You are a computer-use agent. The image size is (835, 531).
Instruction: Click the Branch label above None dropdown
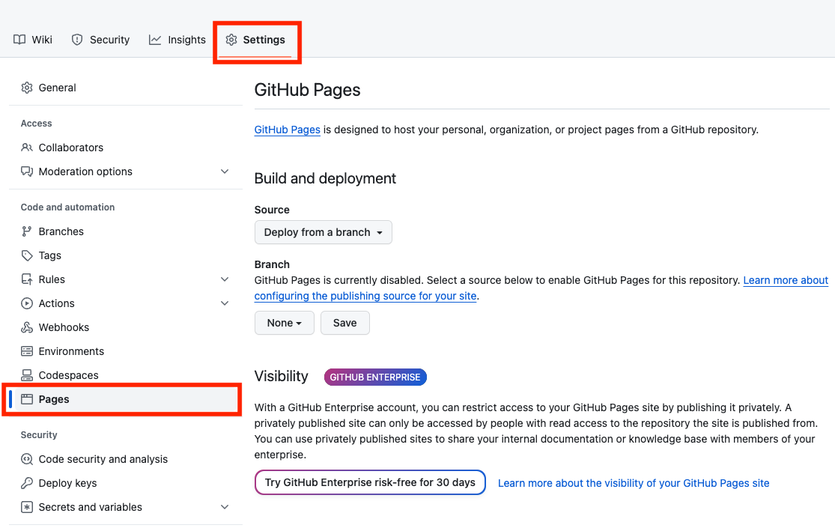coord(272,264)
